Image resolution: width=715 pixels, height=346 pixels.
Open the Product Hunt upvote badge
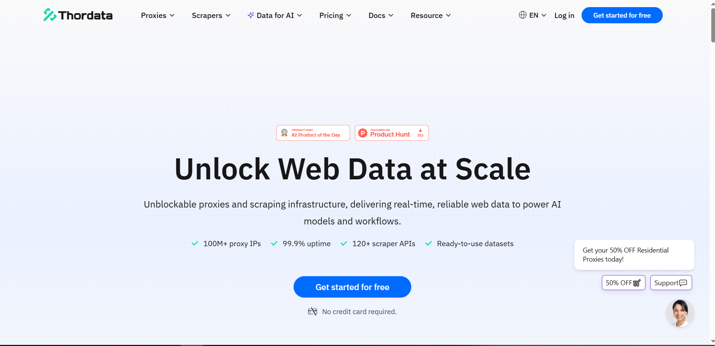click(x=391, y=133)
